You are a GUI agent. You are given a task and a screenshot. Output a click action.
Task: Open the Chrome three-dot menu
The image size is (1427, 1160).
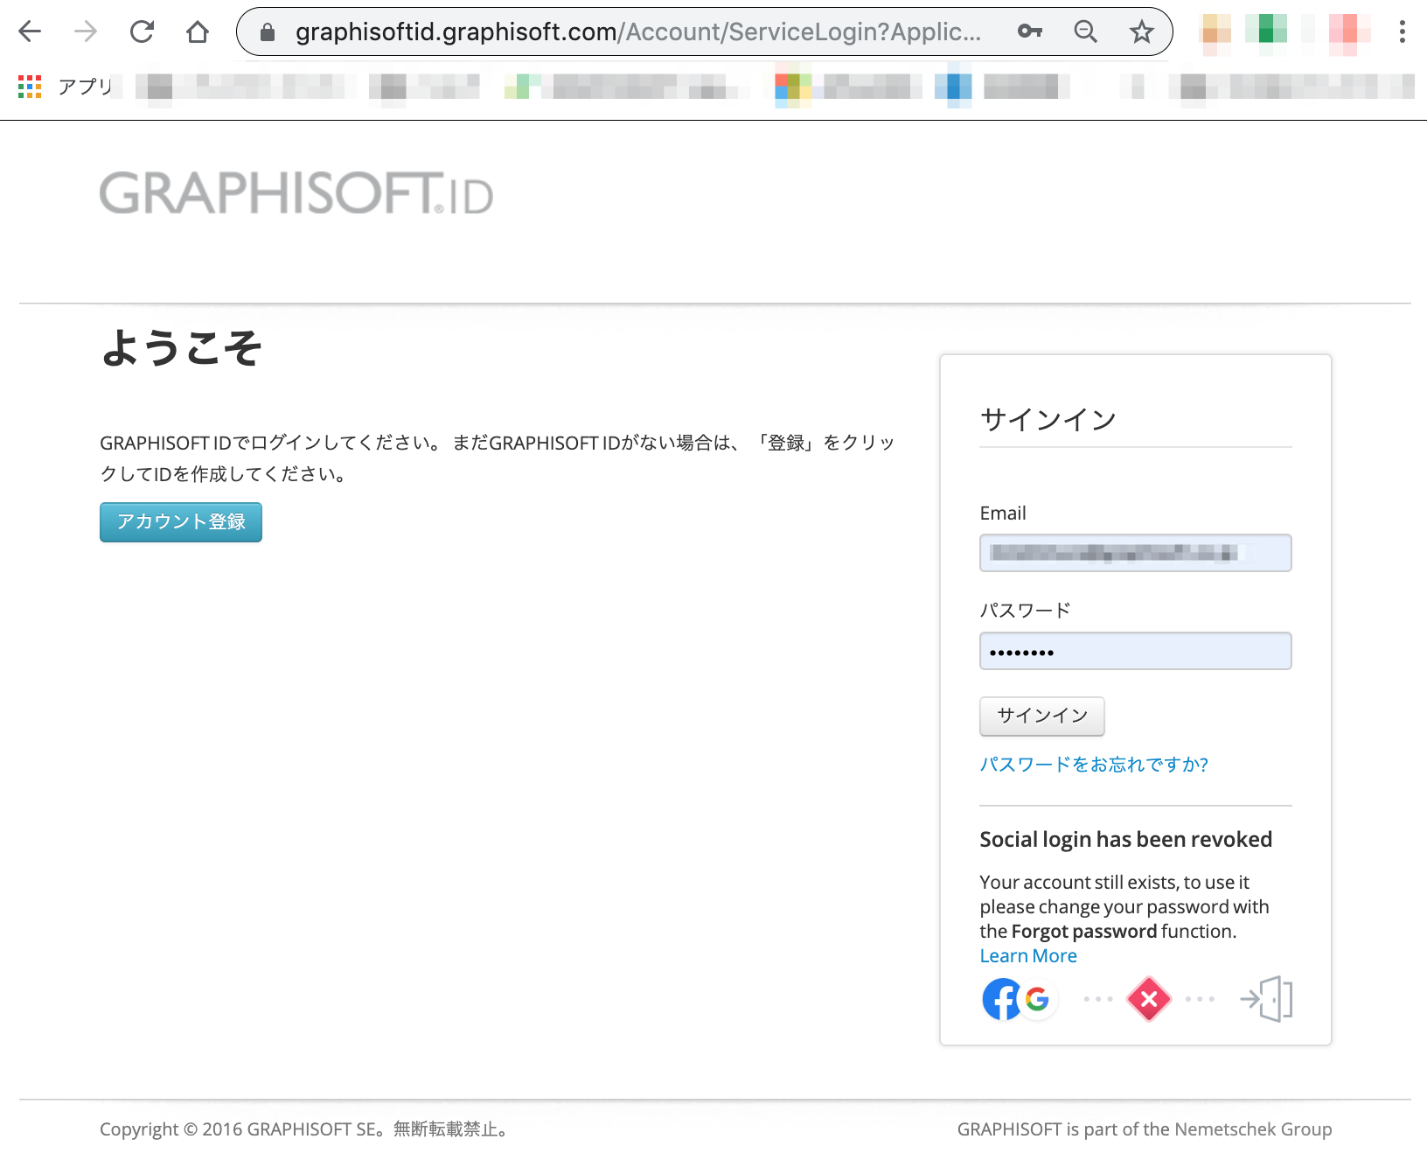click(1402, 32)
